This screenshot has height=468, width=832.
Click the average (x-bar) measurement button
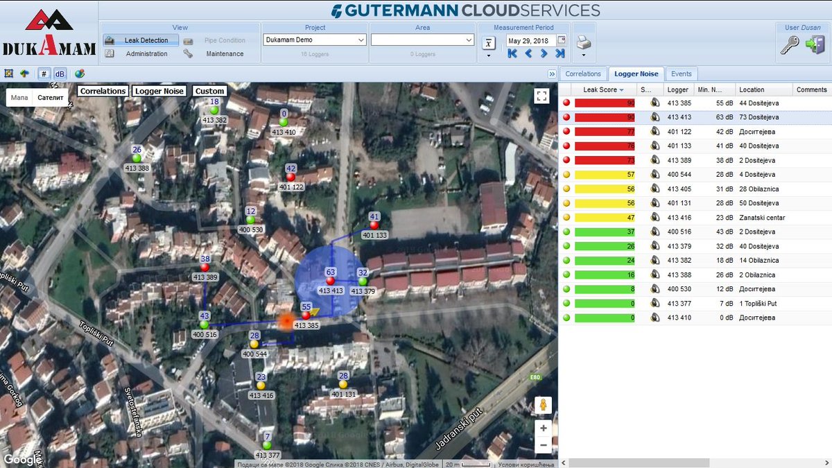click(x=489, y=42)
